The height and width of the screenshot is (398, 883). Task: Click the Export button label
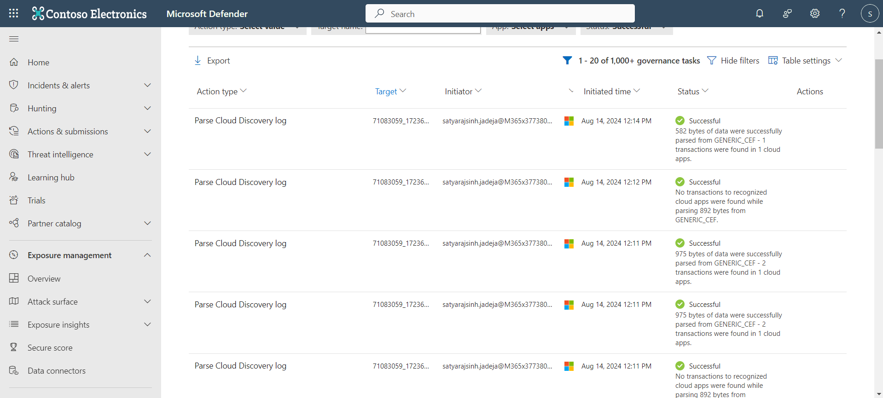coord(218,61)
